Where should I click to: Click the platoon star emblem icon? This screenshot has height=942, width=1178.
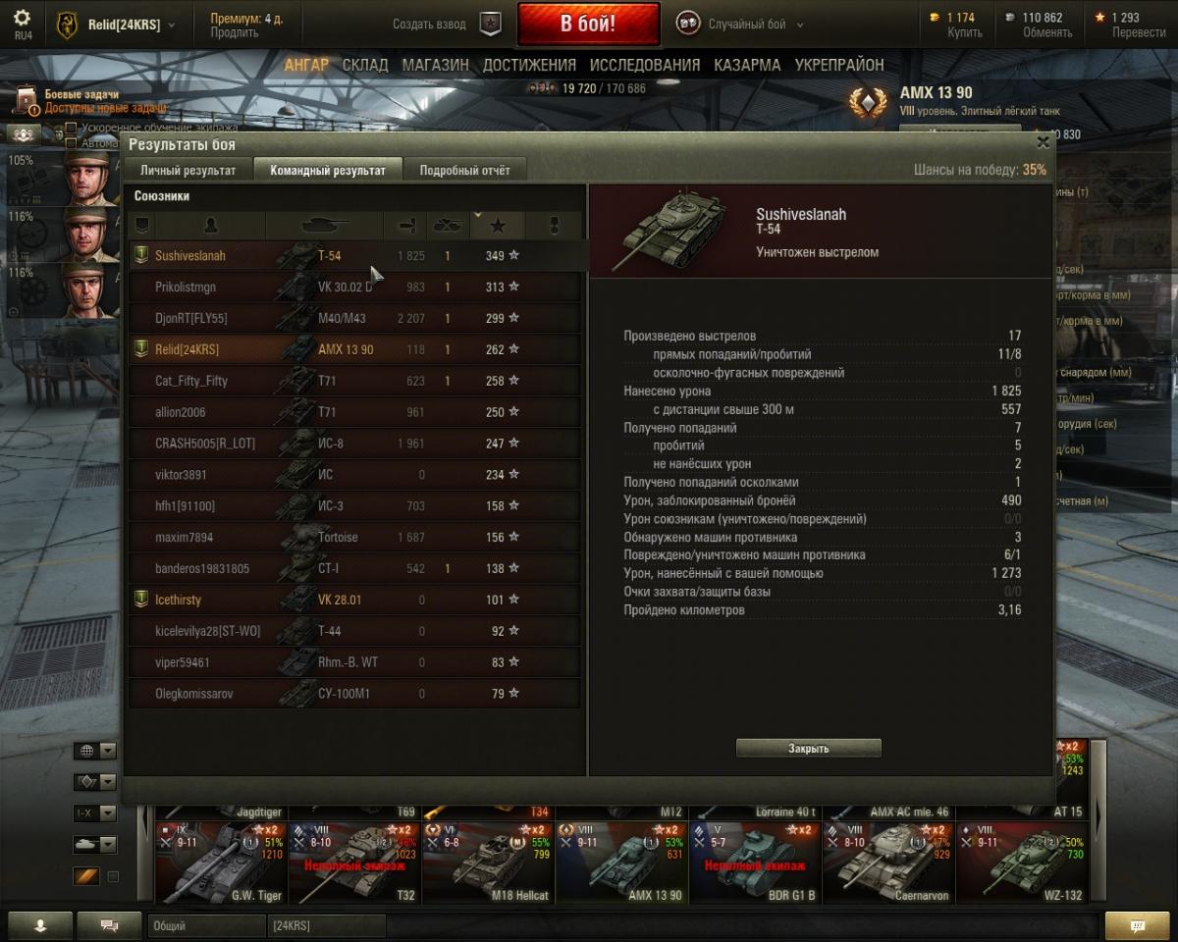[489, 24]
